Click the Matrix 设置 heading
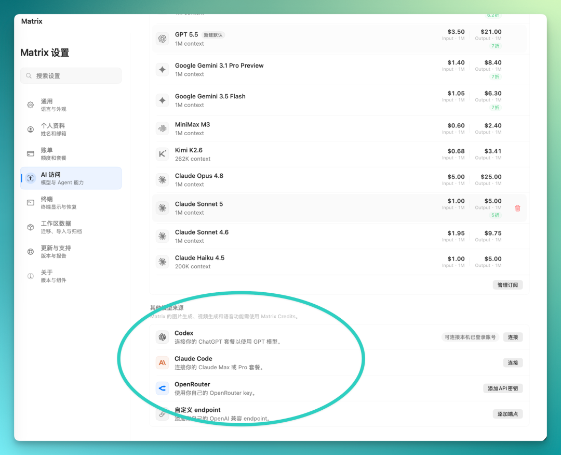Viewport: 561px width, 455px height. pos(45,53)
